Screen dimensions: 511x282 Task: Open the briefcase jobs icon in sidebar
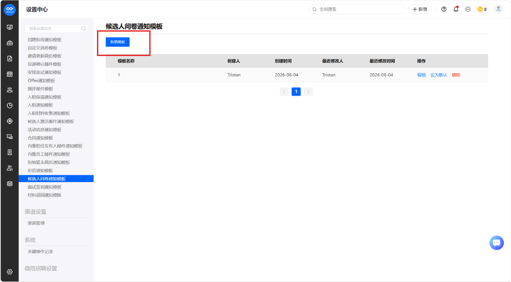point(10,43)
